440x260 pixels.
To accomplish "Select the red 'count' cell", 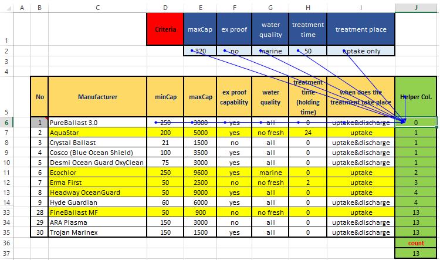I will (x=416, y=243).
